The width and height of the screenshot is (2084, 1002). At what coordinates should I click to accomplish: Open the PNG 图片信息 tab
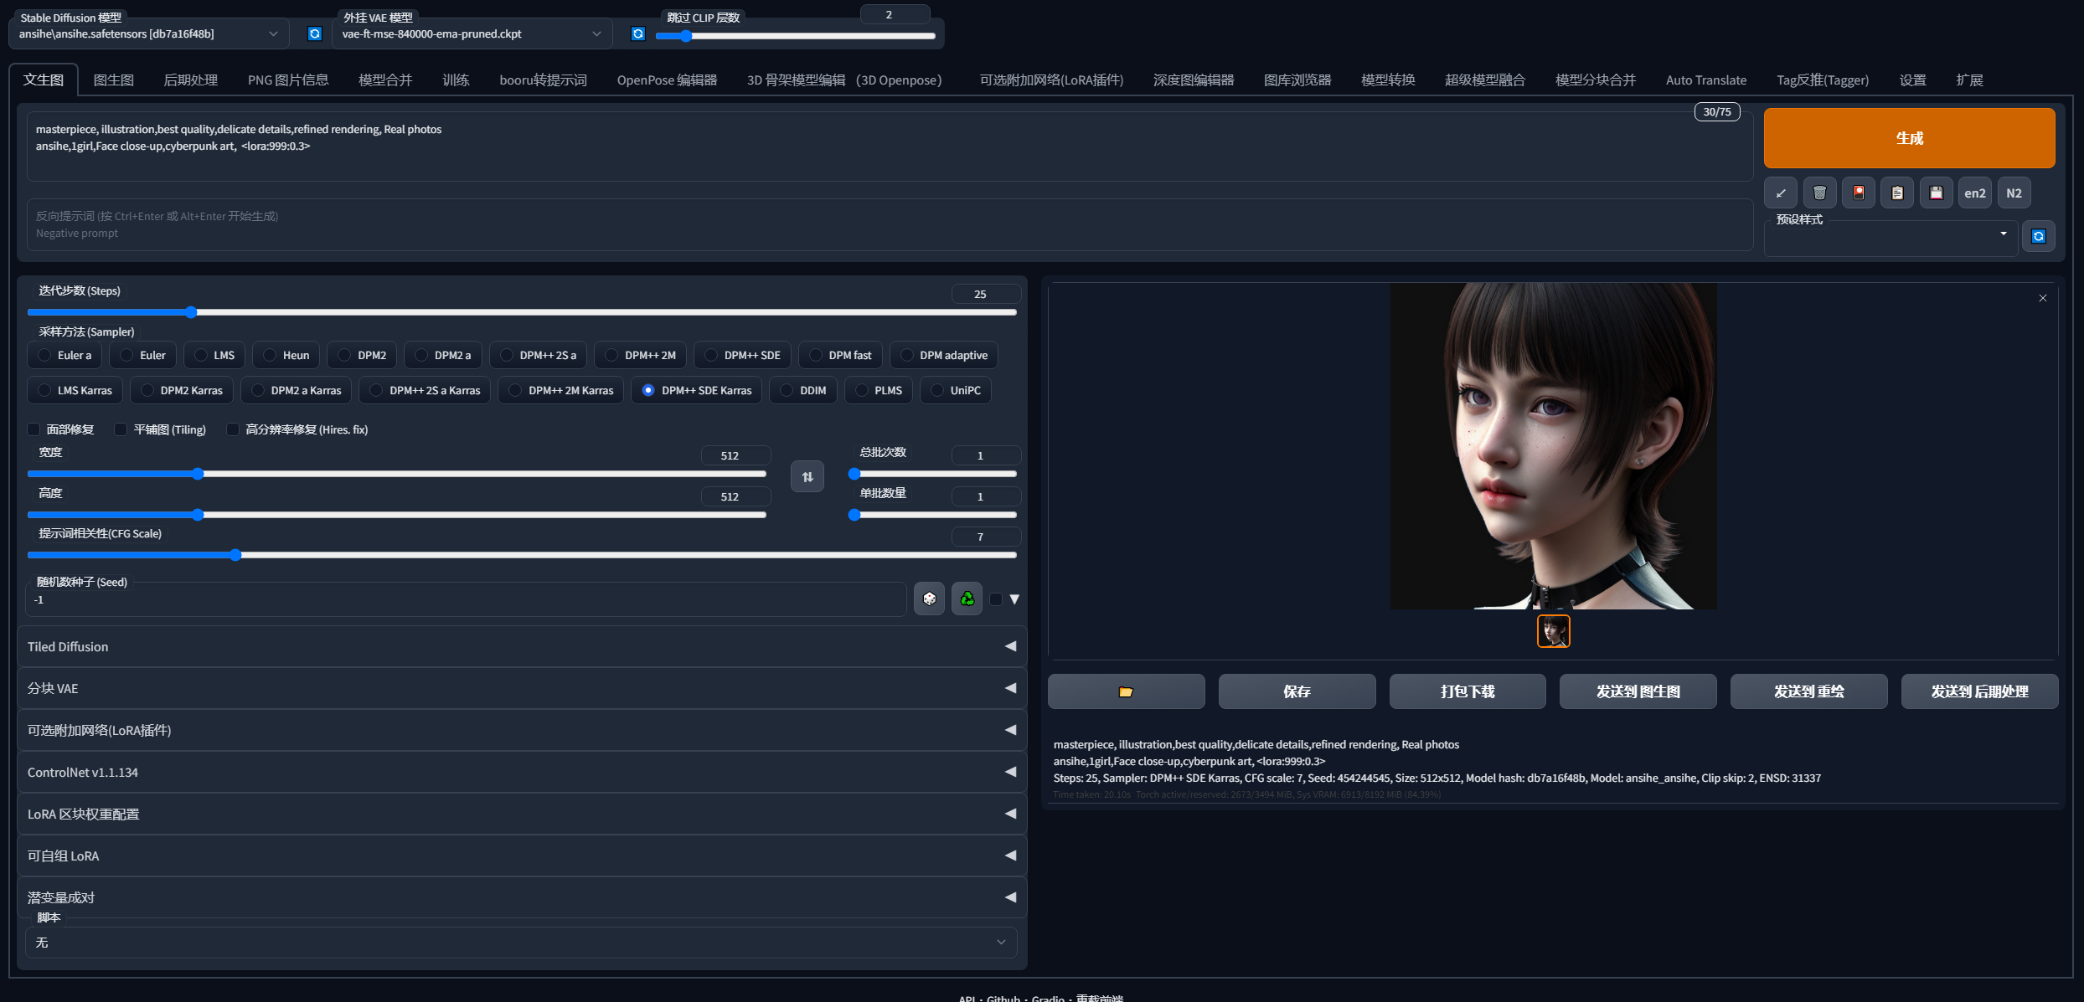pyautogui.click(x=288, y=80)
